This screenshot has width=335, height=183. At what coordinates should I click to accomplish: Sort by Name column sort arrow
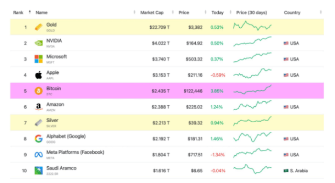134,12
